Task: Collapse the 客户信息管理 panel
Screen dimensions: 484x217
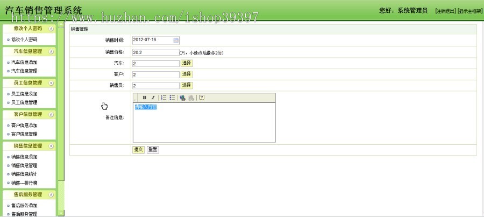Action: click(x=51, y=114)
